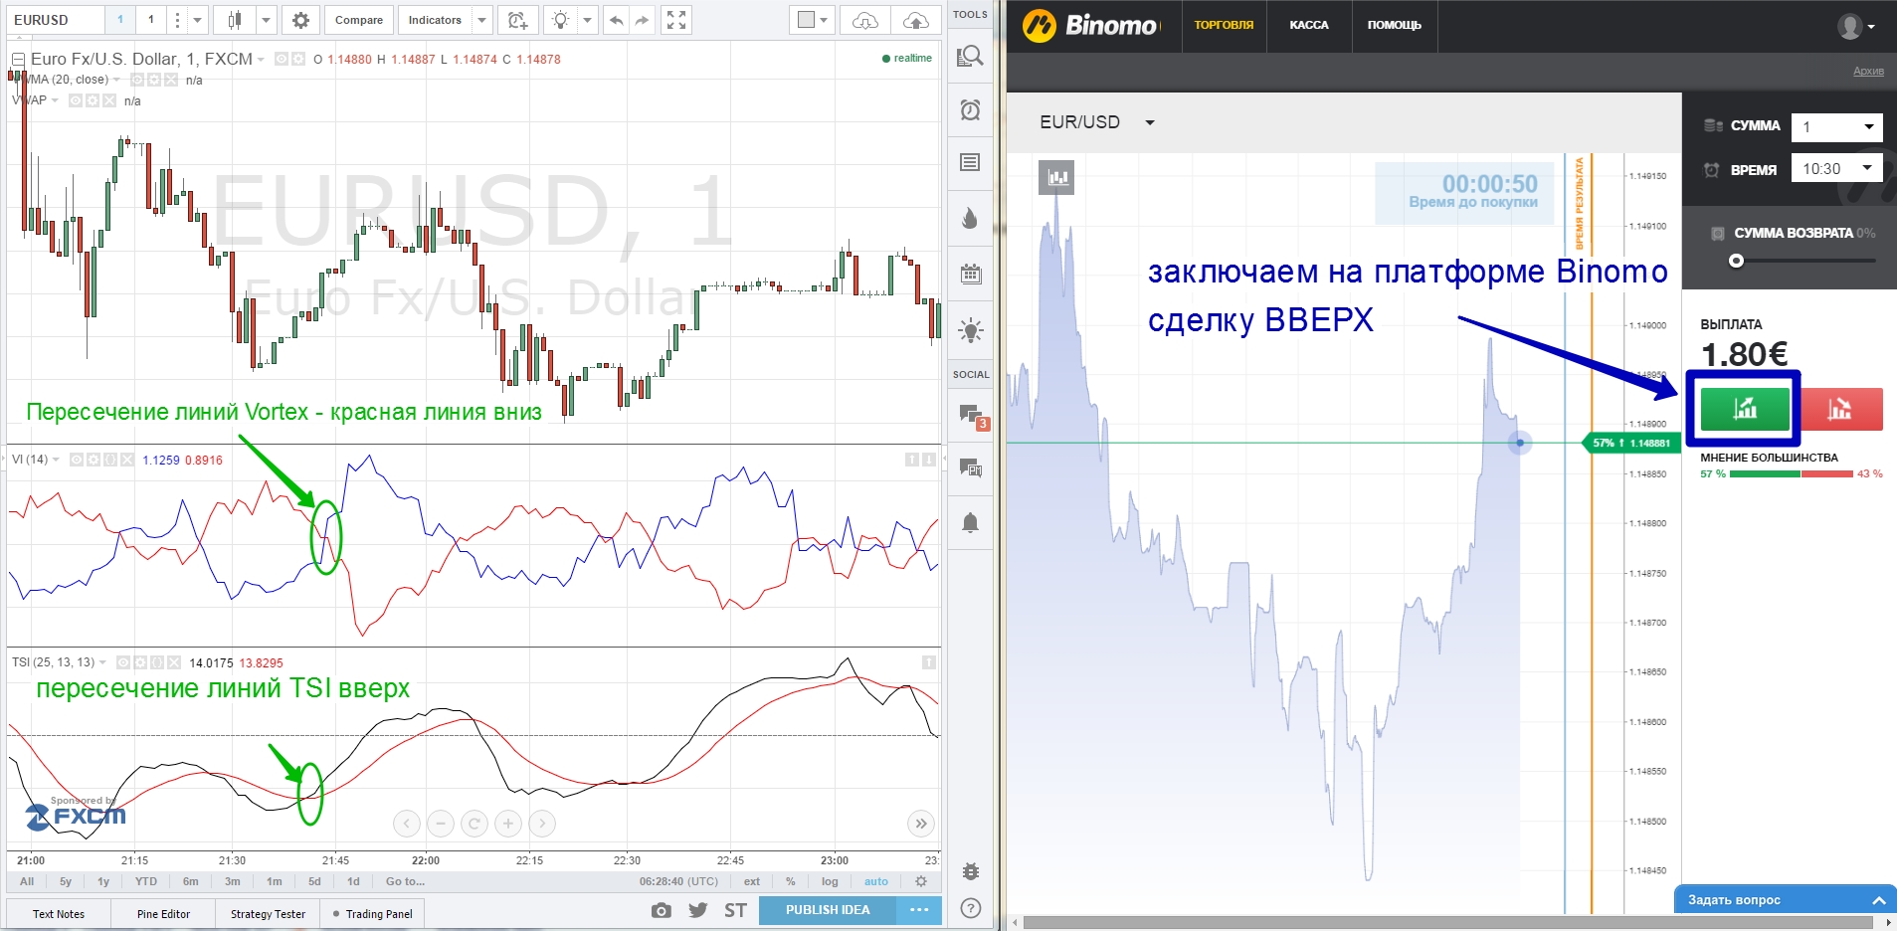The image size is (1897, 931).
Task: Open the hotlists flame icon
Action: click(970, 218)
